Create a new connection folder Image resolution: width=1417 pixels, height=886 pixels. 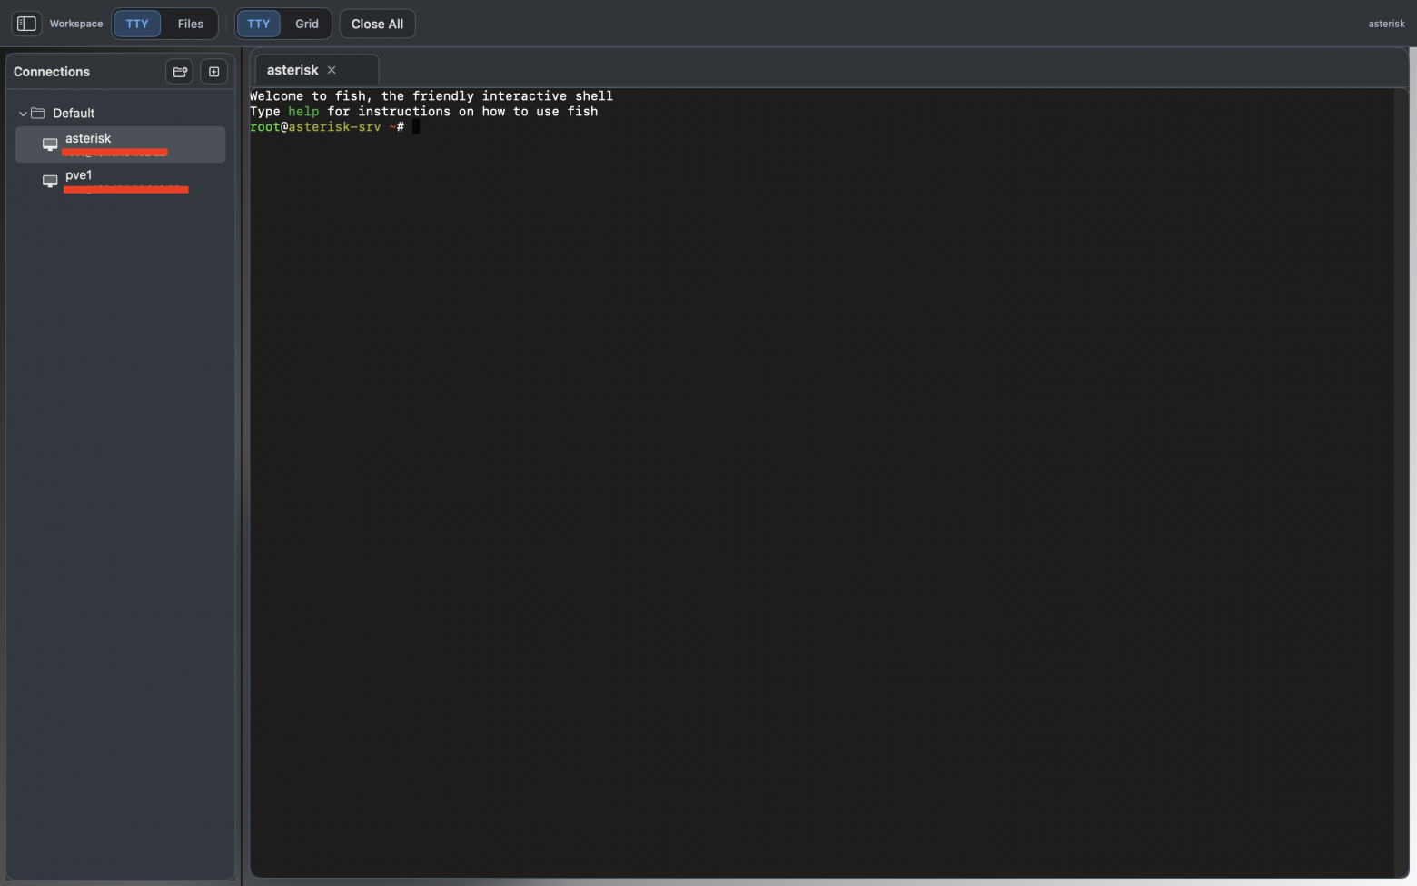click(180, 72)
